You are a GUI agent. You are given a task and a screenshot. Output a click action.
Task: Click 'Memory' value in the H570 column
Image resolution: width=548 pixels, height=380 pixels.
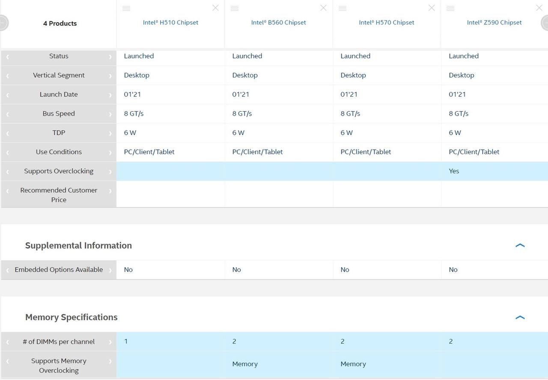click(353, 364)
